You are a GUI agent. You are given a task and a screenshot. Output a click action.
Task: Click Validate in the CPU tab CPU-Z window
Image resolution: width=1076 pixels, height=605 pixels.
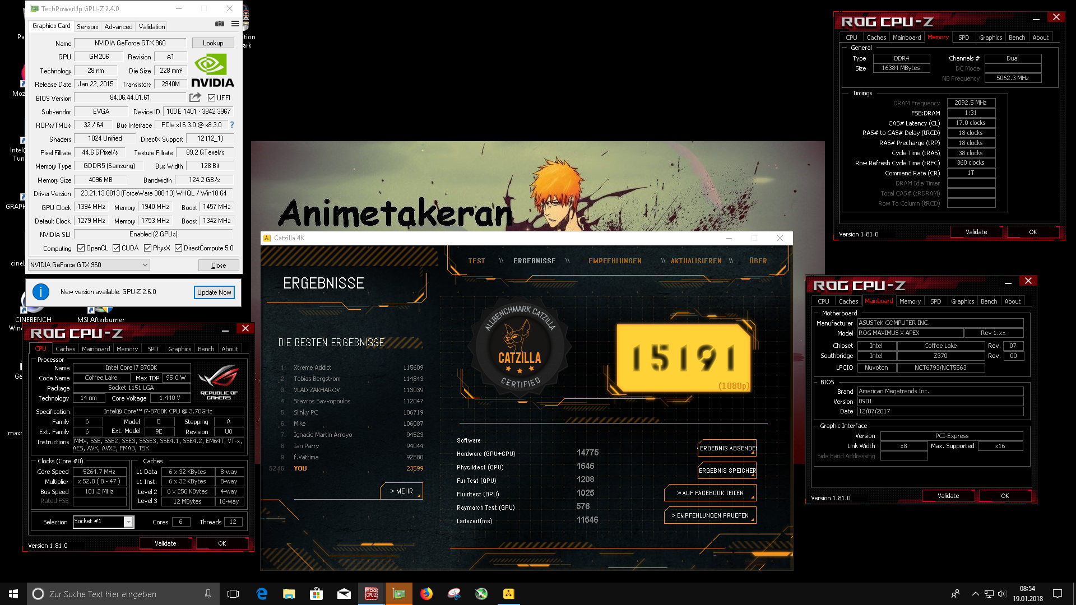(x=165, y=543)
